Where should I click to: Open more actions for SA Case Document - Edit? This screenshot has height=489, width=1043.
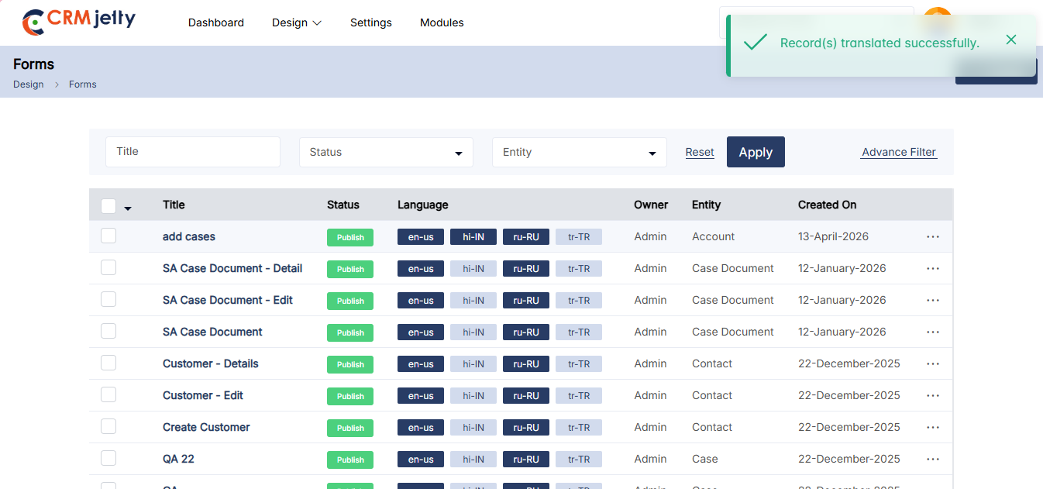tap(932, 300)
